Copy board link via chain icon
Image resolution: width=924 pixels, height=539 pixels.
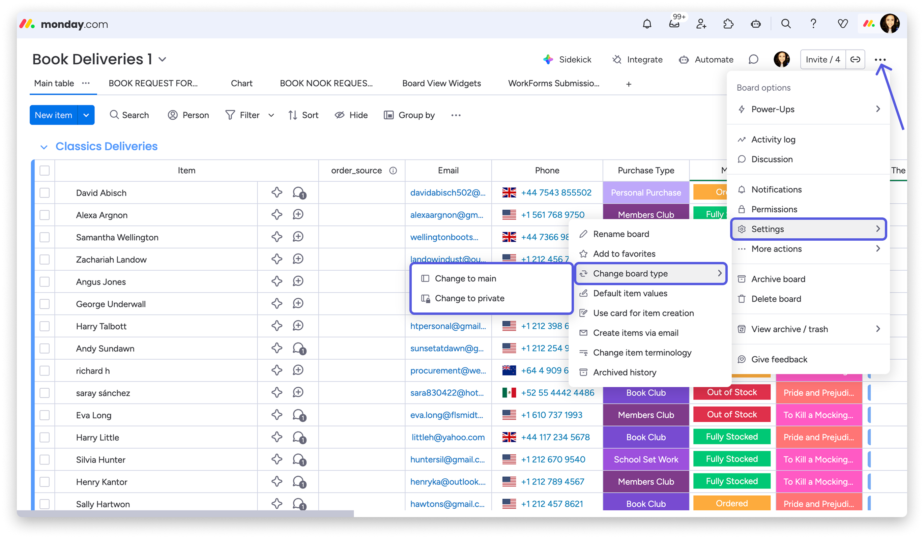(855, 59)
